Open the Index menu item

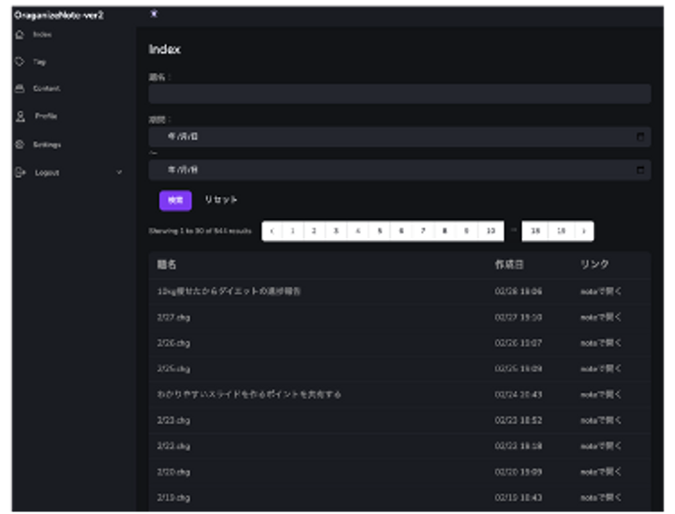(42, 35)
